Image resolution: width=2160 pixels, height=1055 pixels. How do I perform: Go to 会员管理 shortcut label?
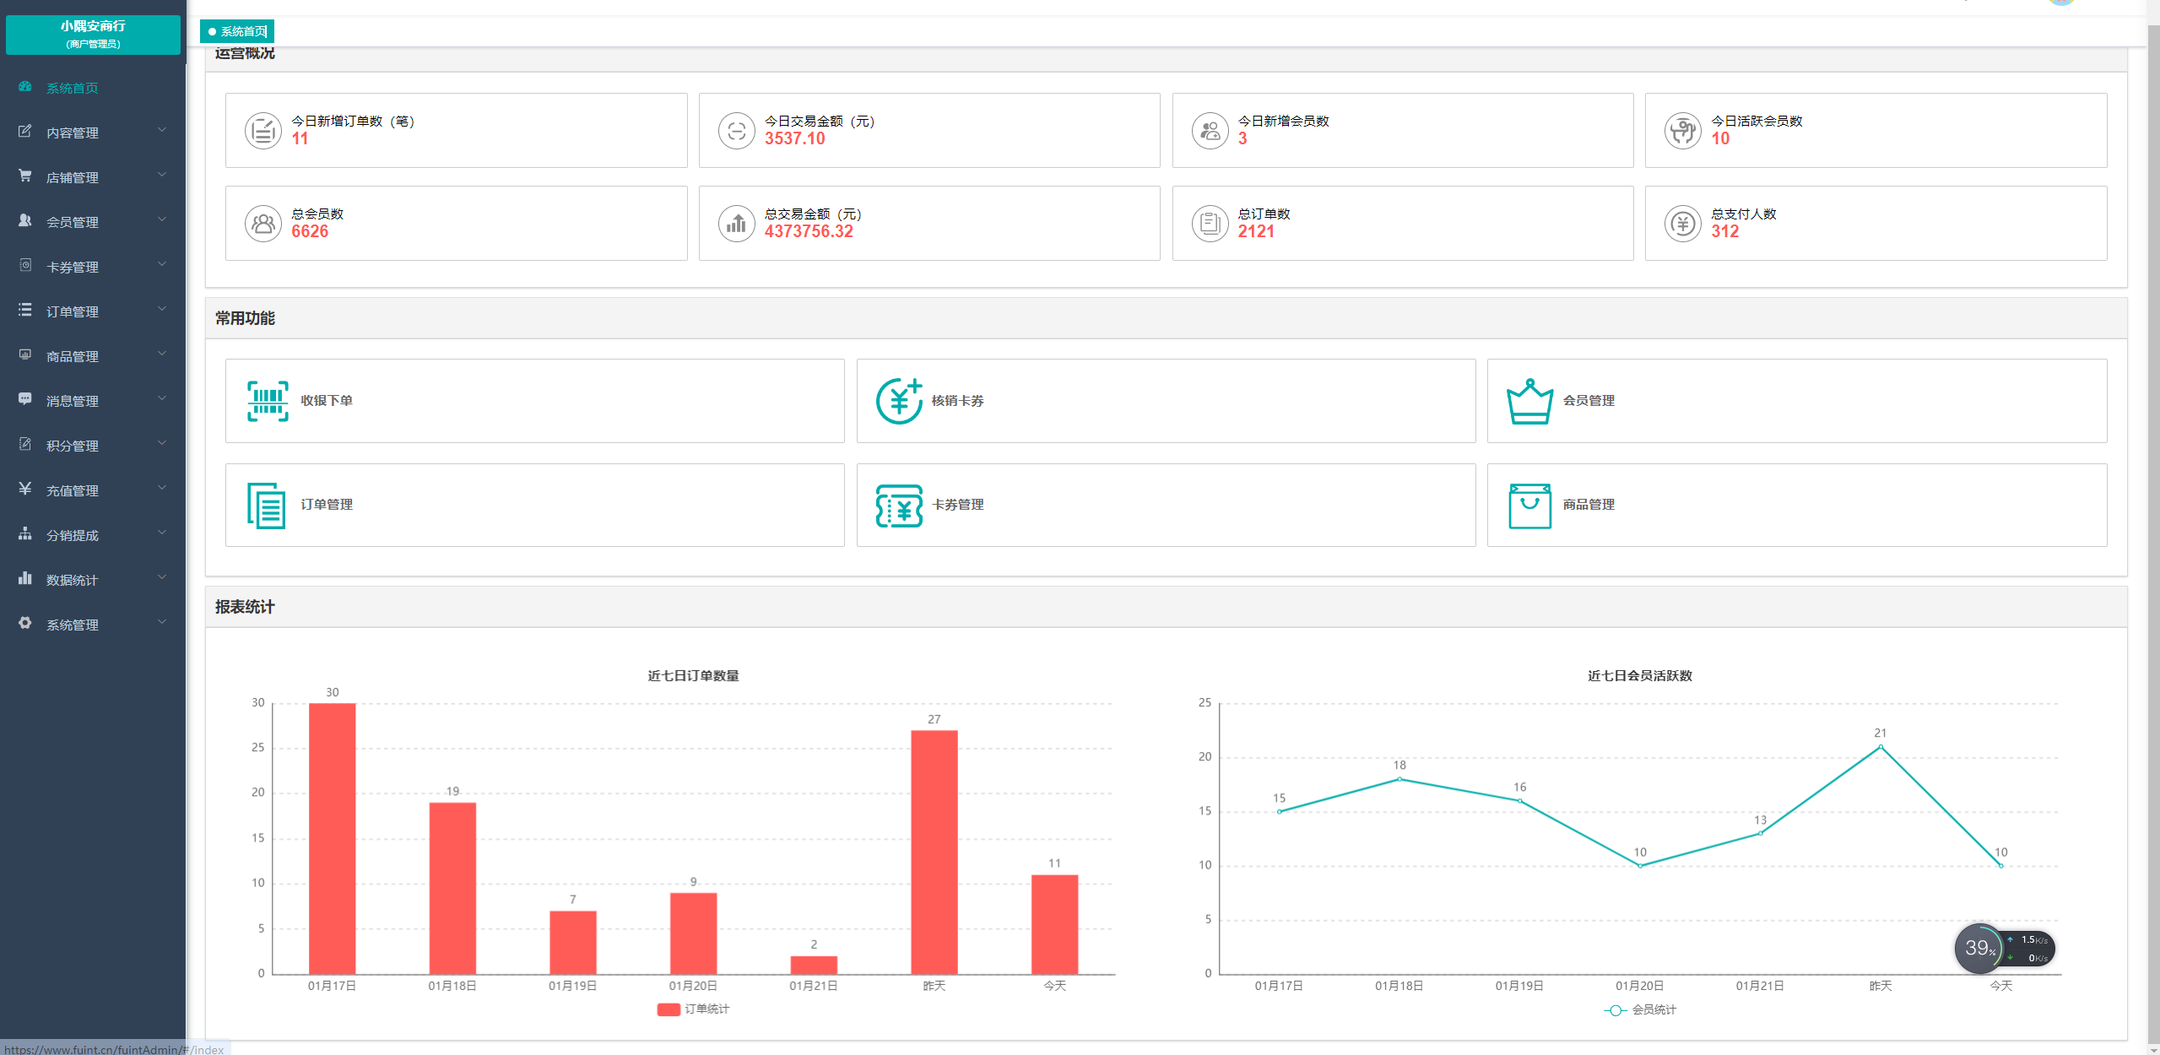1589,401
